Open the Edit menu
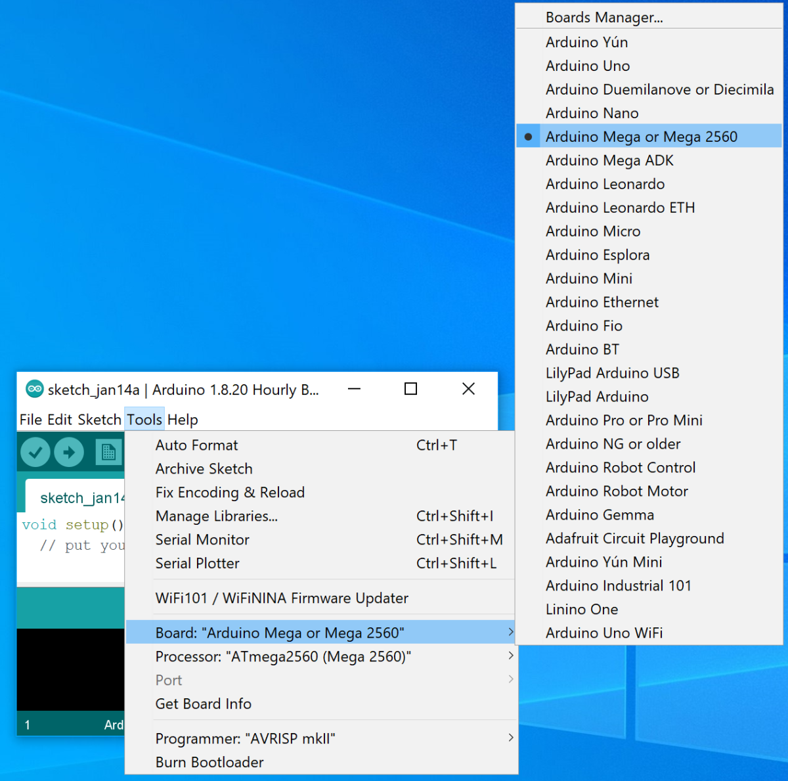The image size is (788, 781). coord(60,419)
